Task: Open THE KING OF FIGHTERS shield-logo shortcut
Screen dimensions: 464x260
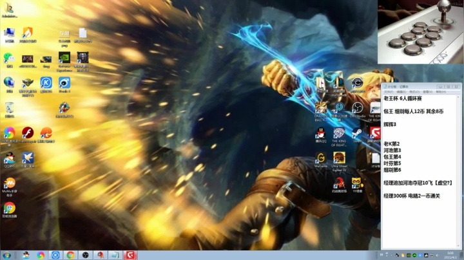Action: pos(339,137)
